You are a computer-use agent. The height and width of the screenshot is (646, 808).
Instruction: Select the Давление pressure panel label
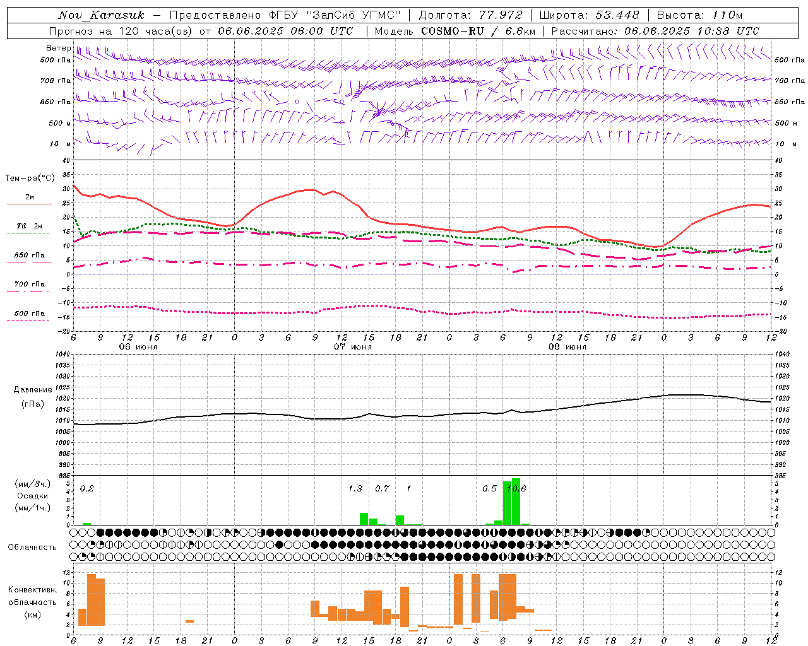tap(33, 390)
